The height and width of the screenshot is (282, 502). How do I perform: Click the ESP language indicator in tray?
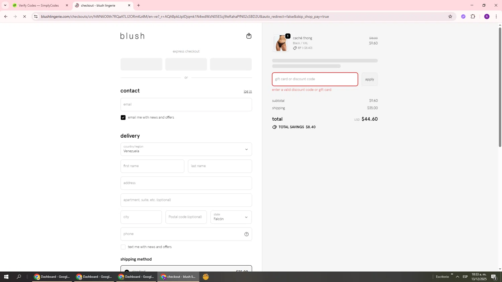tap(465, 277)
